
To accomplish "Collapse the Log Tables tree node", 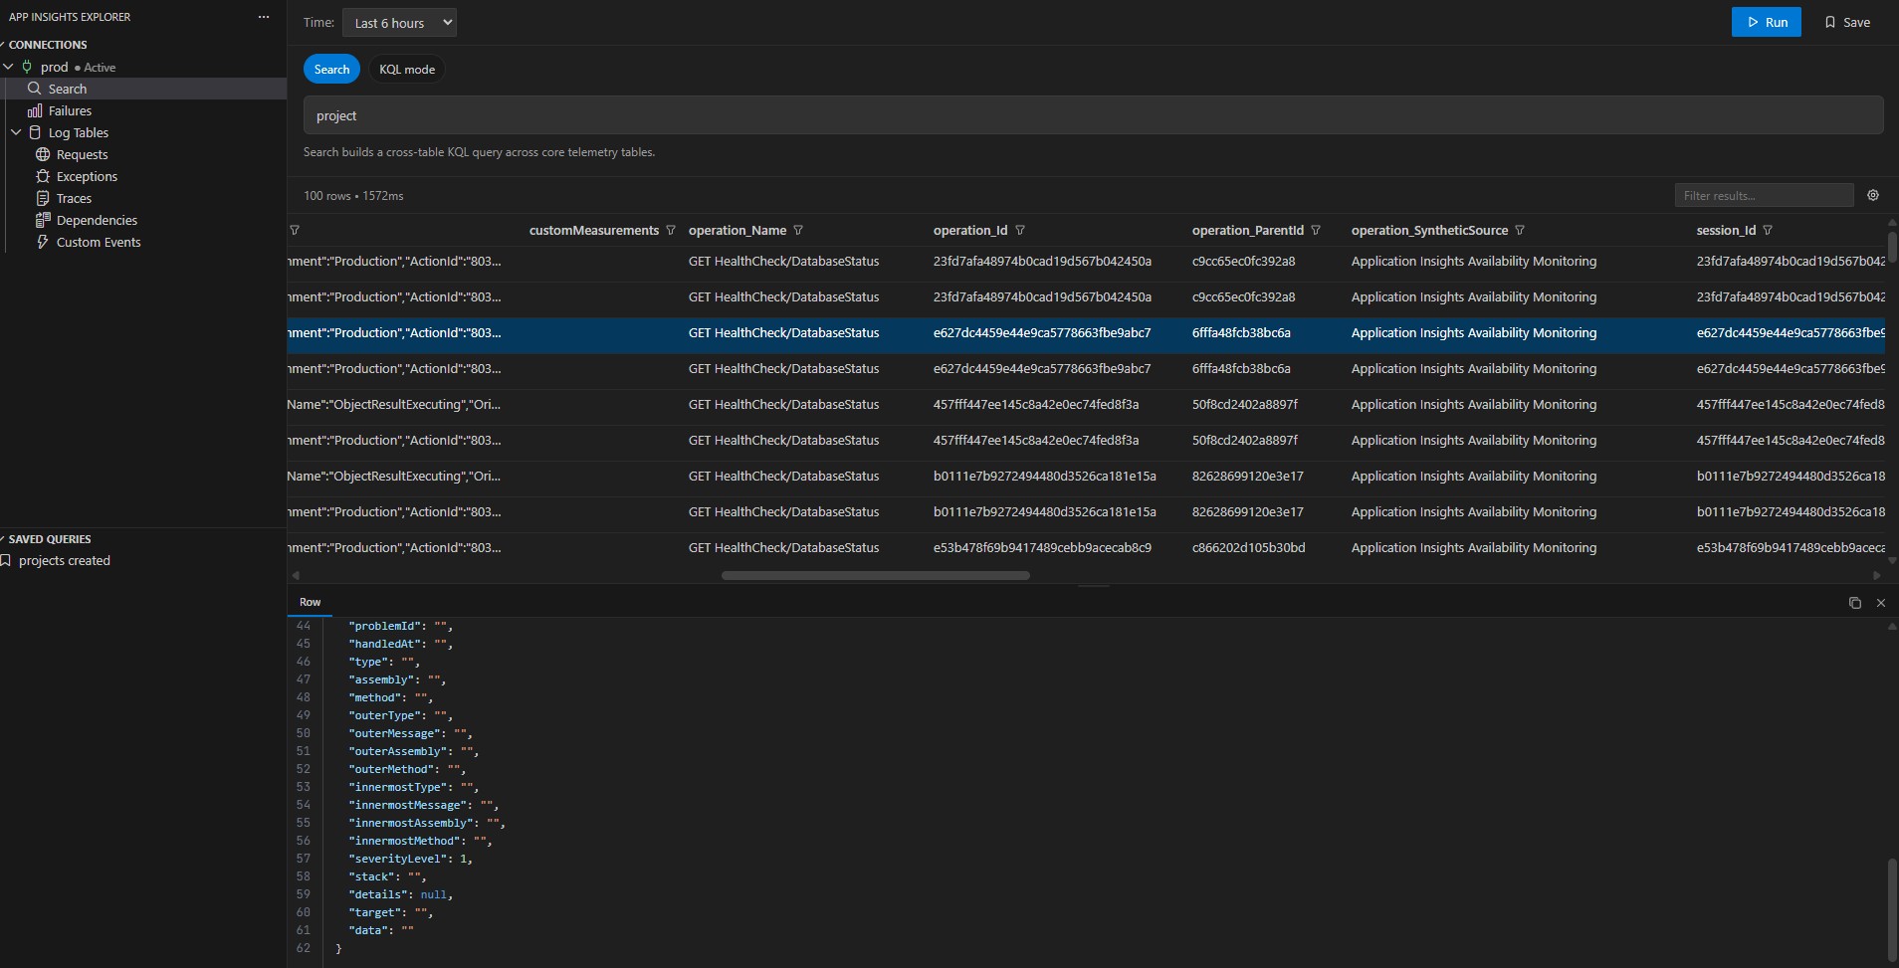I will coord(16,132).
